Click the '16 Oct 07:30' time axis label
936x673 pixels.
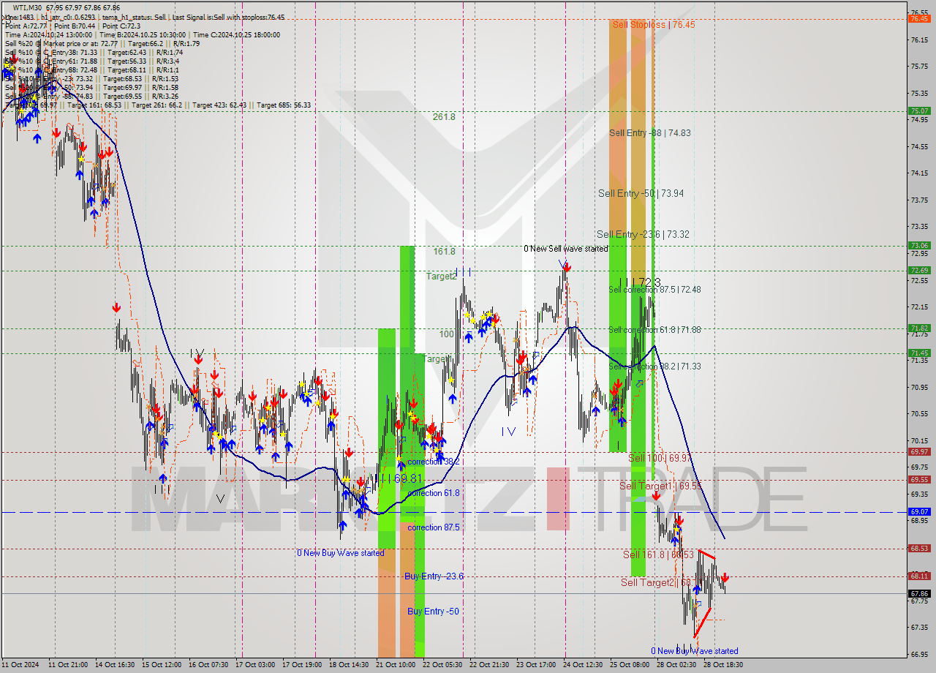[208, 665]
